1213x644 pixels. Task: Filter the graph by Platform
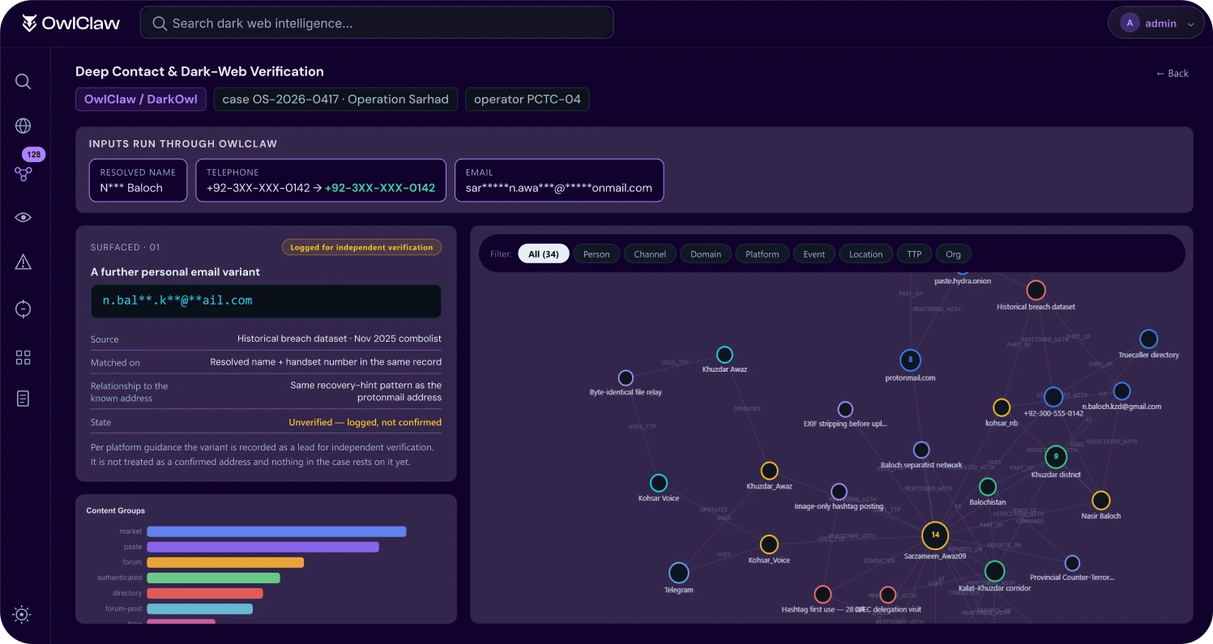click(x=762, y=254)
